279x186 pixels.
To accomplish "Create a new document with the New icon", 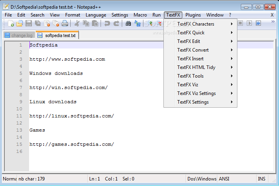I will point(11,23).
